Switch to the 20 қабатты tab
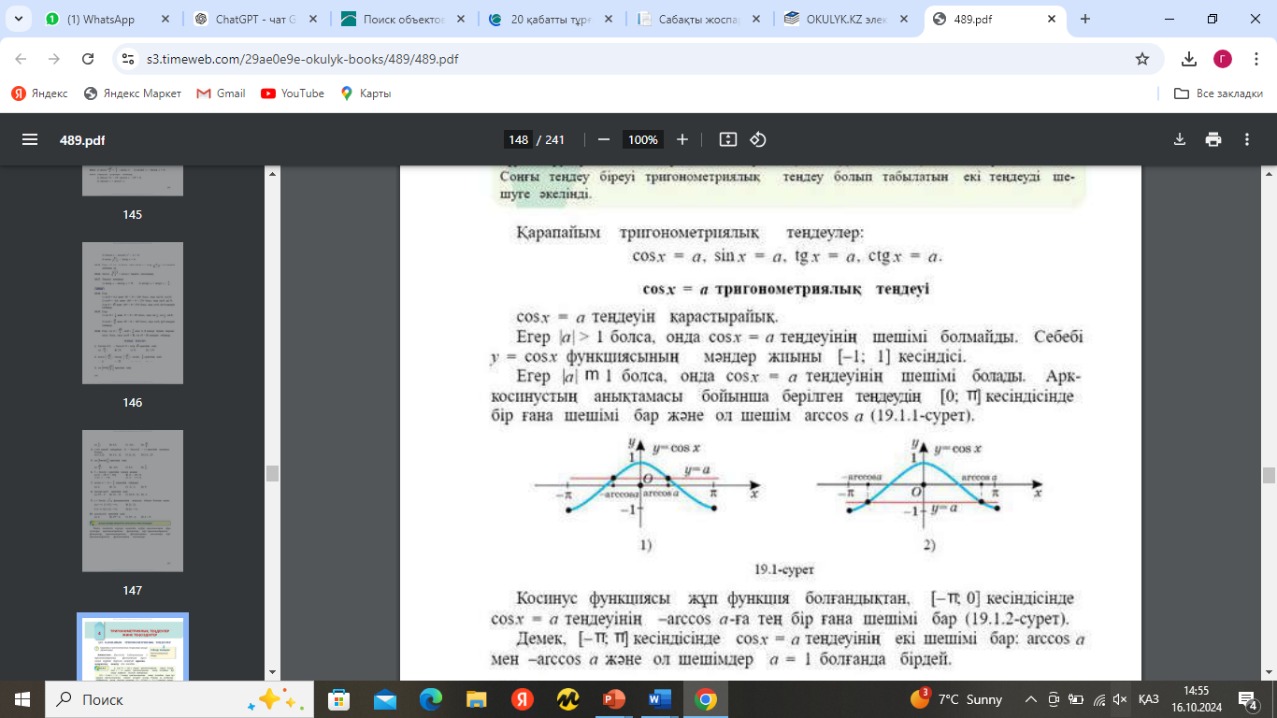 click(x=549, y=19)
